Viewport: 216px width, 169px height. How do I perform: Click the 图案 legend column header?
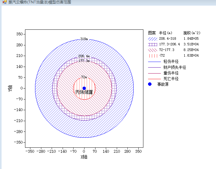pyautogui.click(x=152, y=33)
